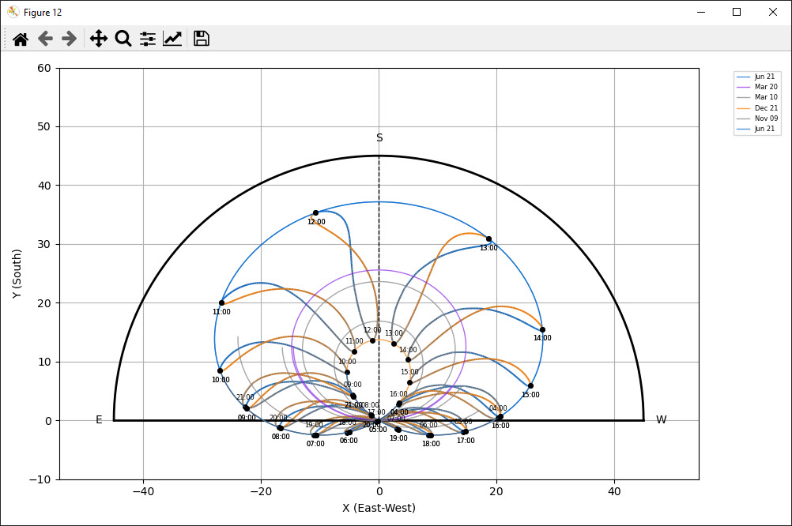Close the Figure 12 window
This screenshot has height=526, width=792.
(x=773, y=12)
